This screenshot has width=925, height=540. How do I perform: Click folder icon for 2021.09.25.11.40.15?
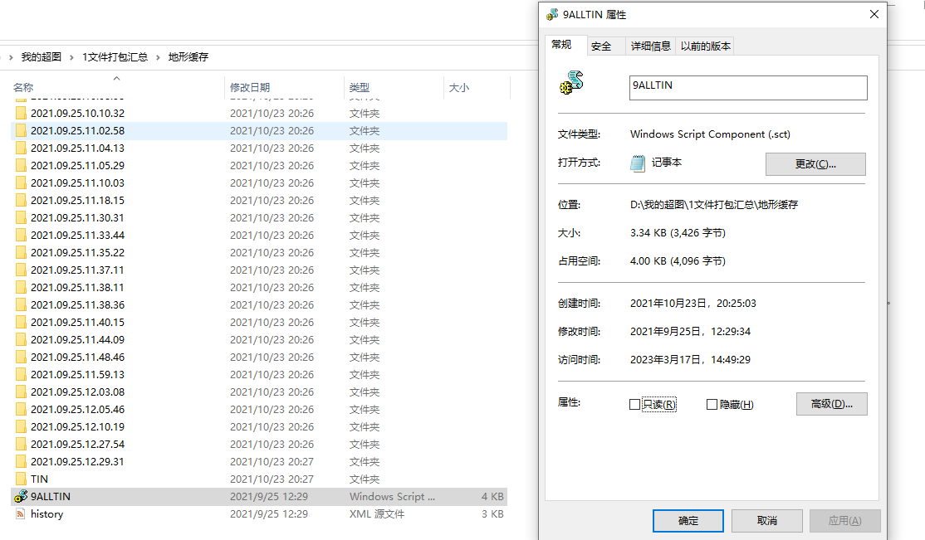click(x=21, y=322)
